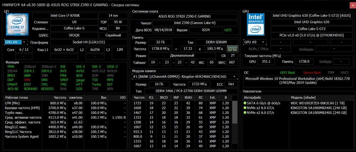
Task: Click the green status icon of WDC WD1003FZEX drive
Action: point(245,103)
